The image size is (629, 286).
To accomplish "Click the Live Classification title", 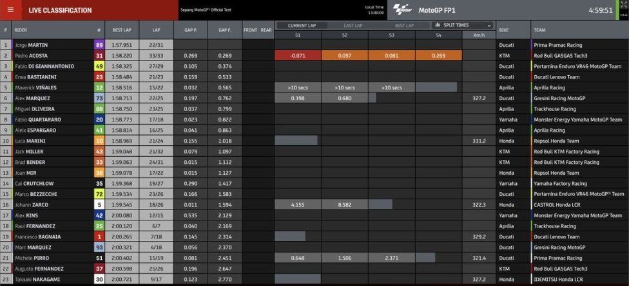I will click(60, 10).
